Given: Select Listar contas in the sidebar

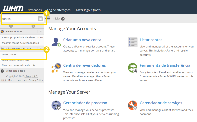Looking at the screenshot, I should (9, 54).
